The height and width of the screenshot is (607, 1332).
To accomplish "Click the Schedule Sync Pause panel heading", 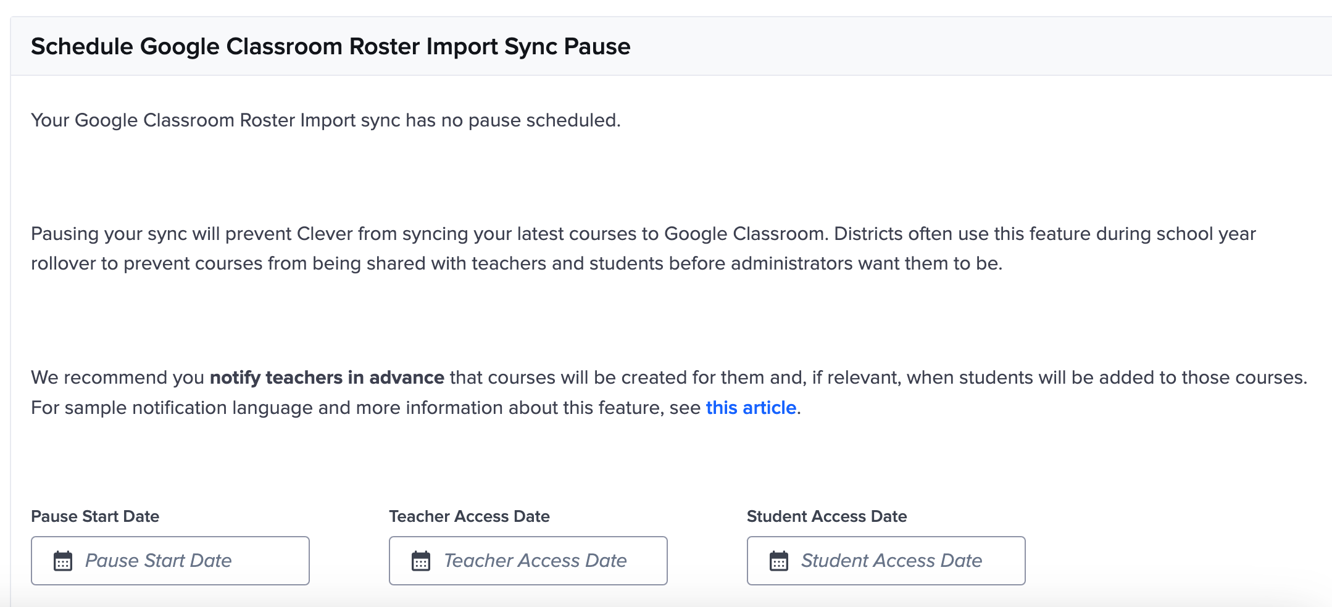I will click(x=331, y=45).
